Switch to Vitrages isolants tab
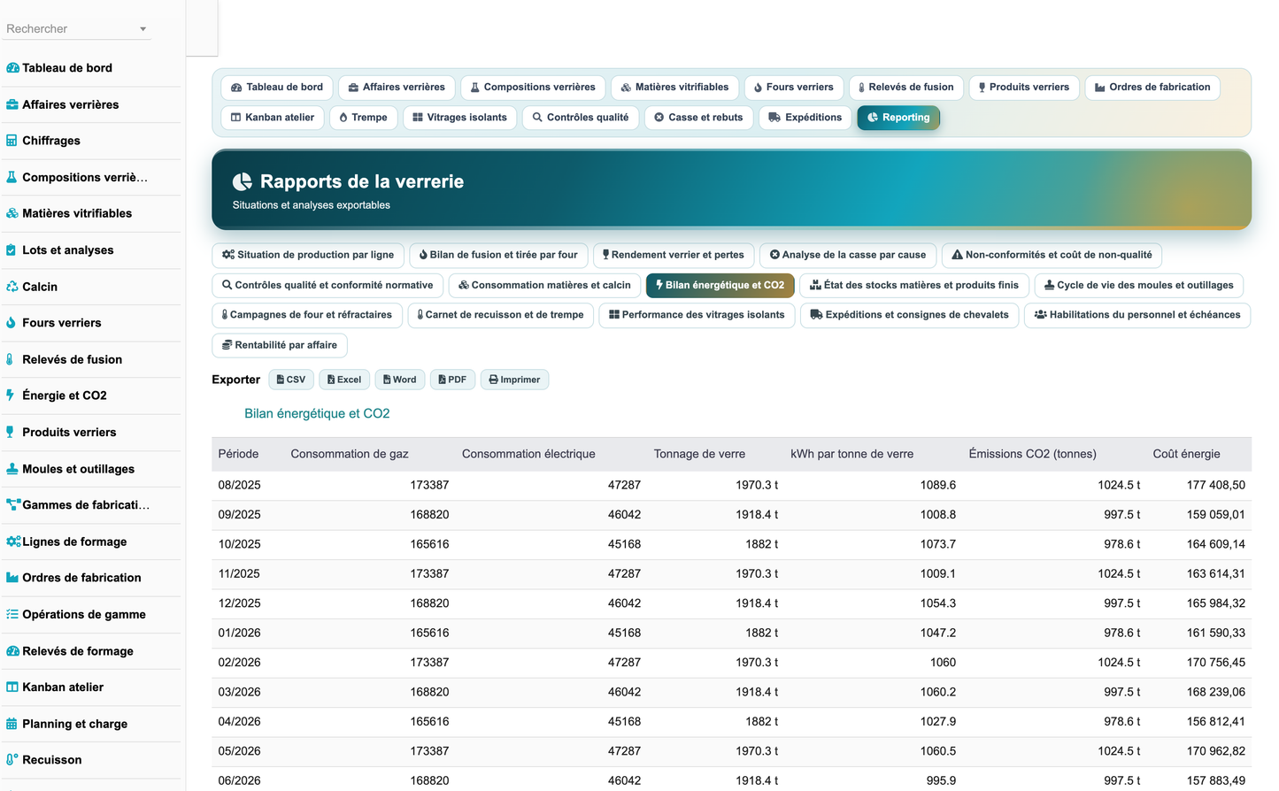The height and width of the screenshot is (791, 1279). pyautogui.click(x=459, y=118)
